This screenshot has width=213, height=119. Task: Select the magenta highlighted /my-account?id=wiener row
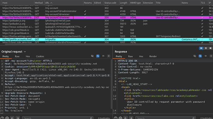pyautogui.click(x=106, y=17)
